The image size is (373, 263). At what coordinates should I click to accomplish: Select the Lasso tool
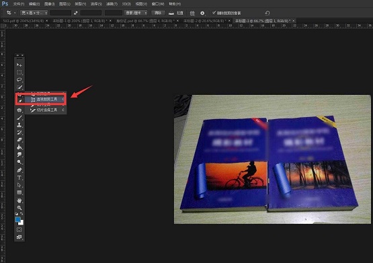pos(19,80)
